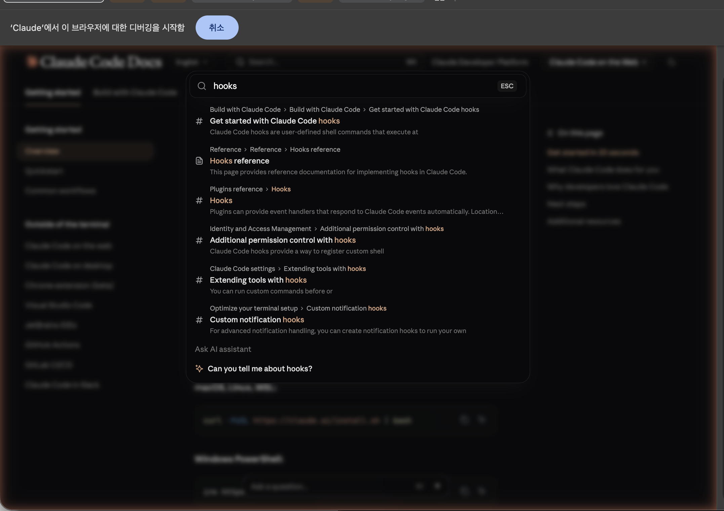Focus the search field containing "hooks"

click(358, 86)
